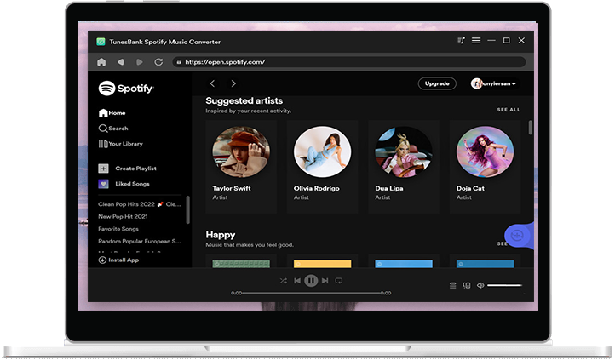Open the Dua Lipa artist card
Screen dimensions: 615x360
click(404, 167)
